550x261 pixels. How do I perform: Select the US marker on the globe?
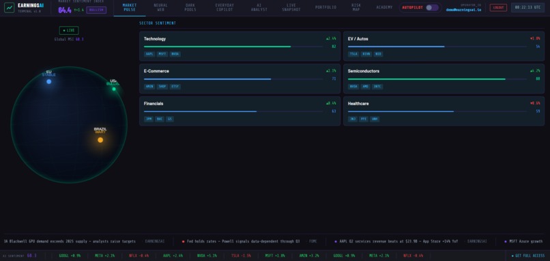pyautogui.click(x=114, y=89)
